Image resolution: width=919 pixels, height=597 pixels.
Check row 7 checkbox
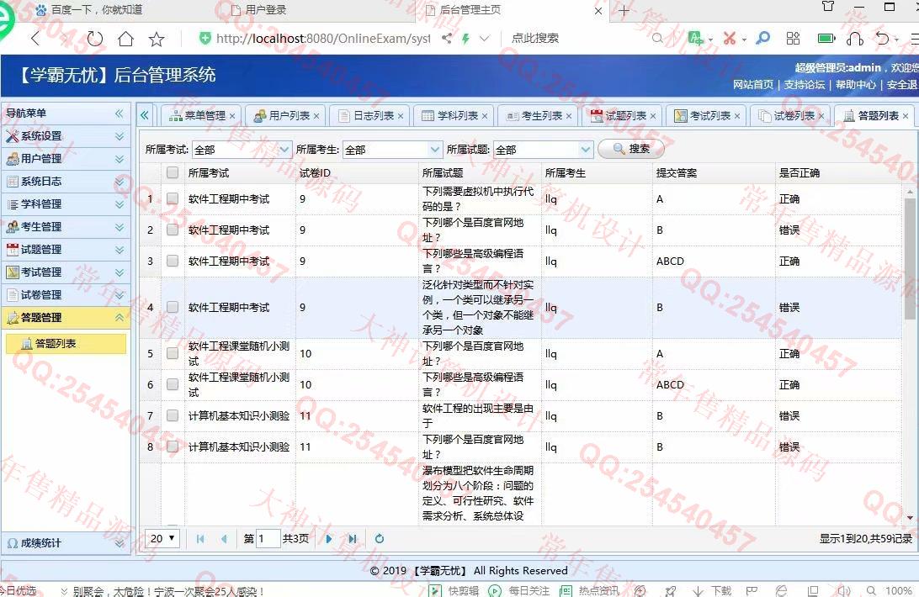[x=173, y=415]
